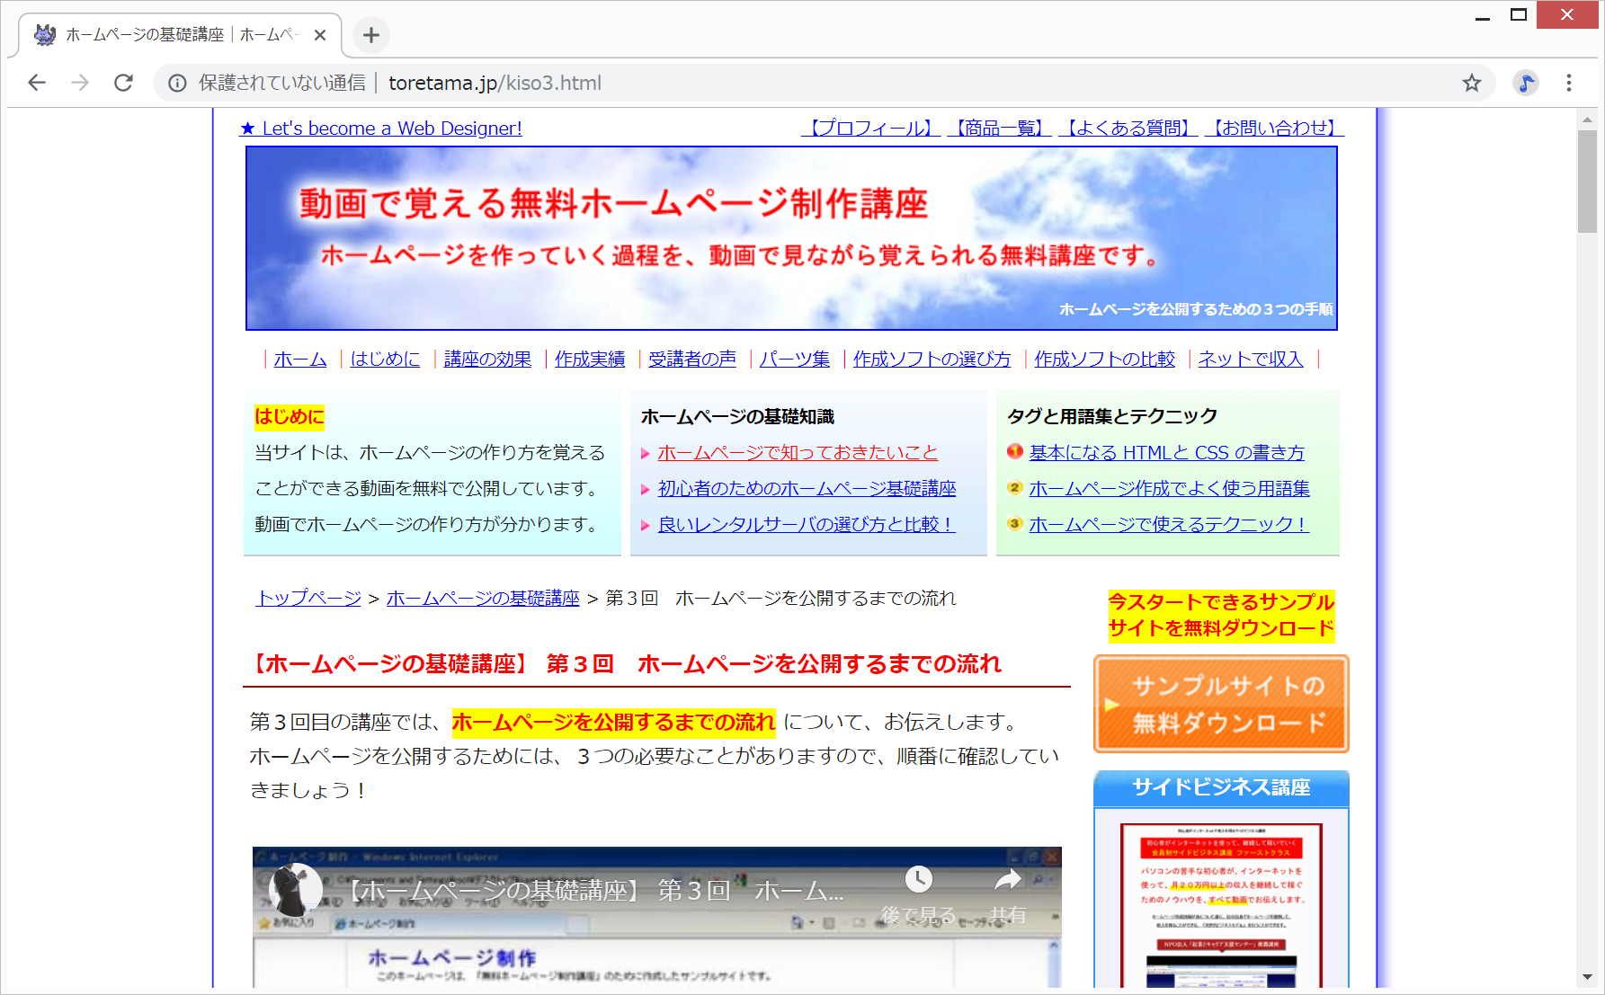
Task: Click the トップページ breadcrumb link
Action: tap(308, 599)
